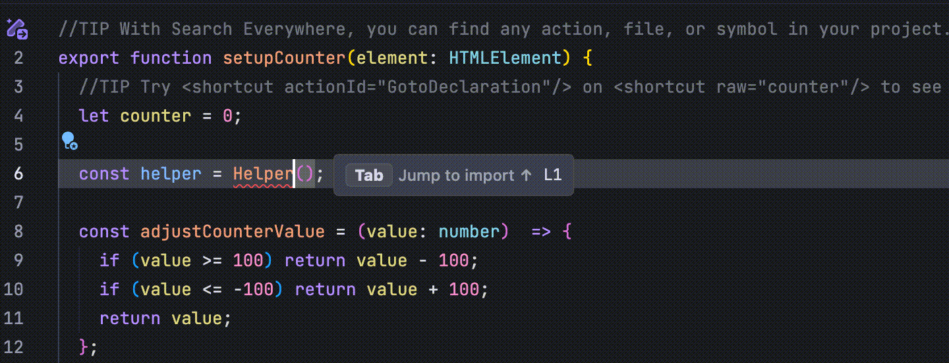Click the AI wand gutter icon on line 1

(16, 28)
